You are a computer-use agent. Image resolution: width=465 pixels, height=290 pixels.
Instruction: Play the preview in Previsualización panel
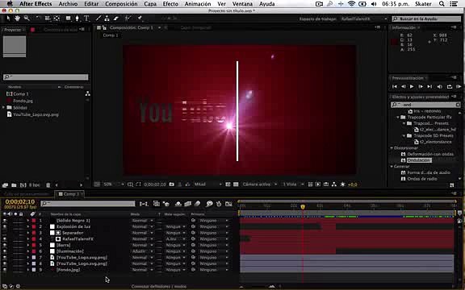(412, 87)
